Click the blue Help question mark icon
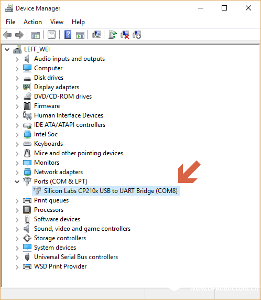Viewport: 261px width, 300px height. click(68, 35)
